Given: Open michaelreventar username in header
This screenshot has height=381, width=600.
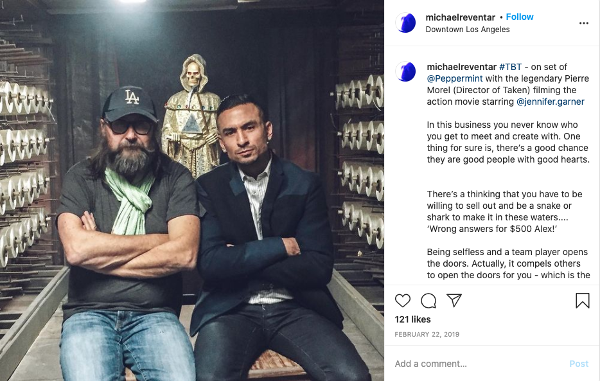Looking at the screenshot, I should 461,17.
